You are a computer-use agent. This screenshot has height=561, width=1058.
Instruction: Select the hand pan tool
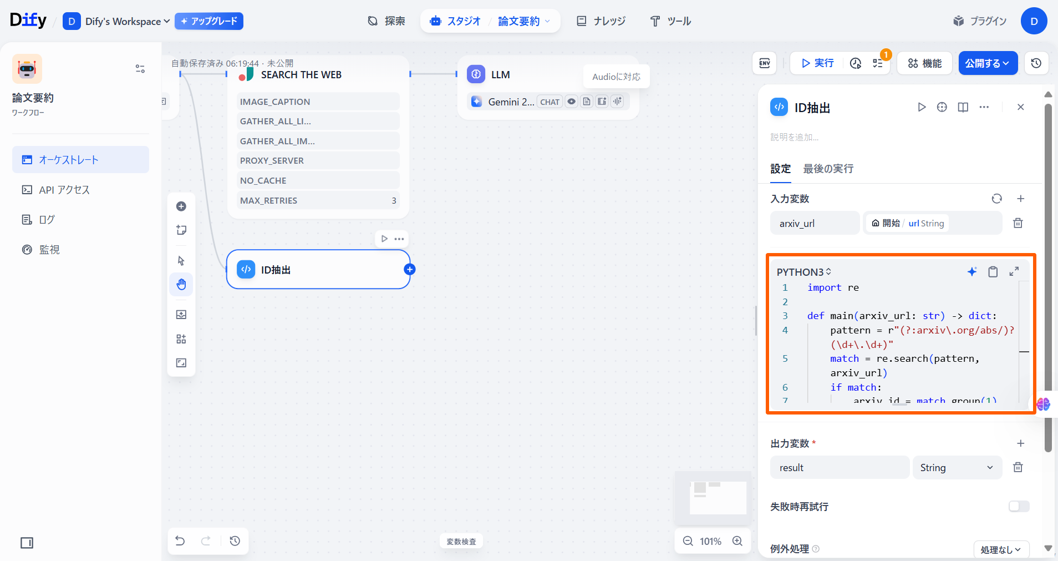(181, 285)
